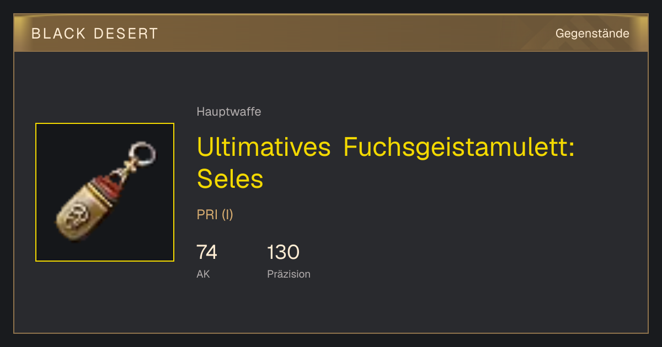Select the PRI (I) enhancement level
This screenshot has width=662, height=347.
[215, 215]
